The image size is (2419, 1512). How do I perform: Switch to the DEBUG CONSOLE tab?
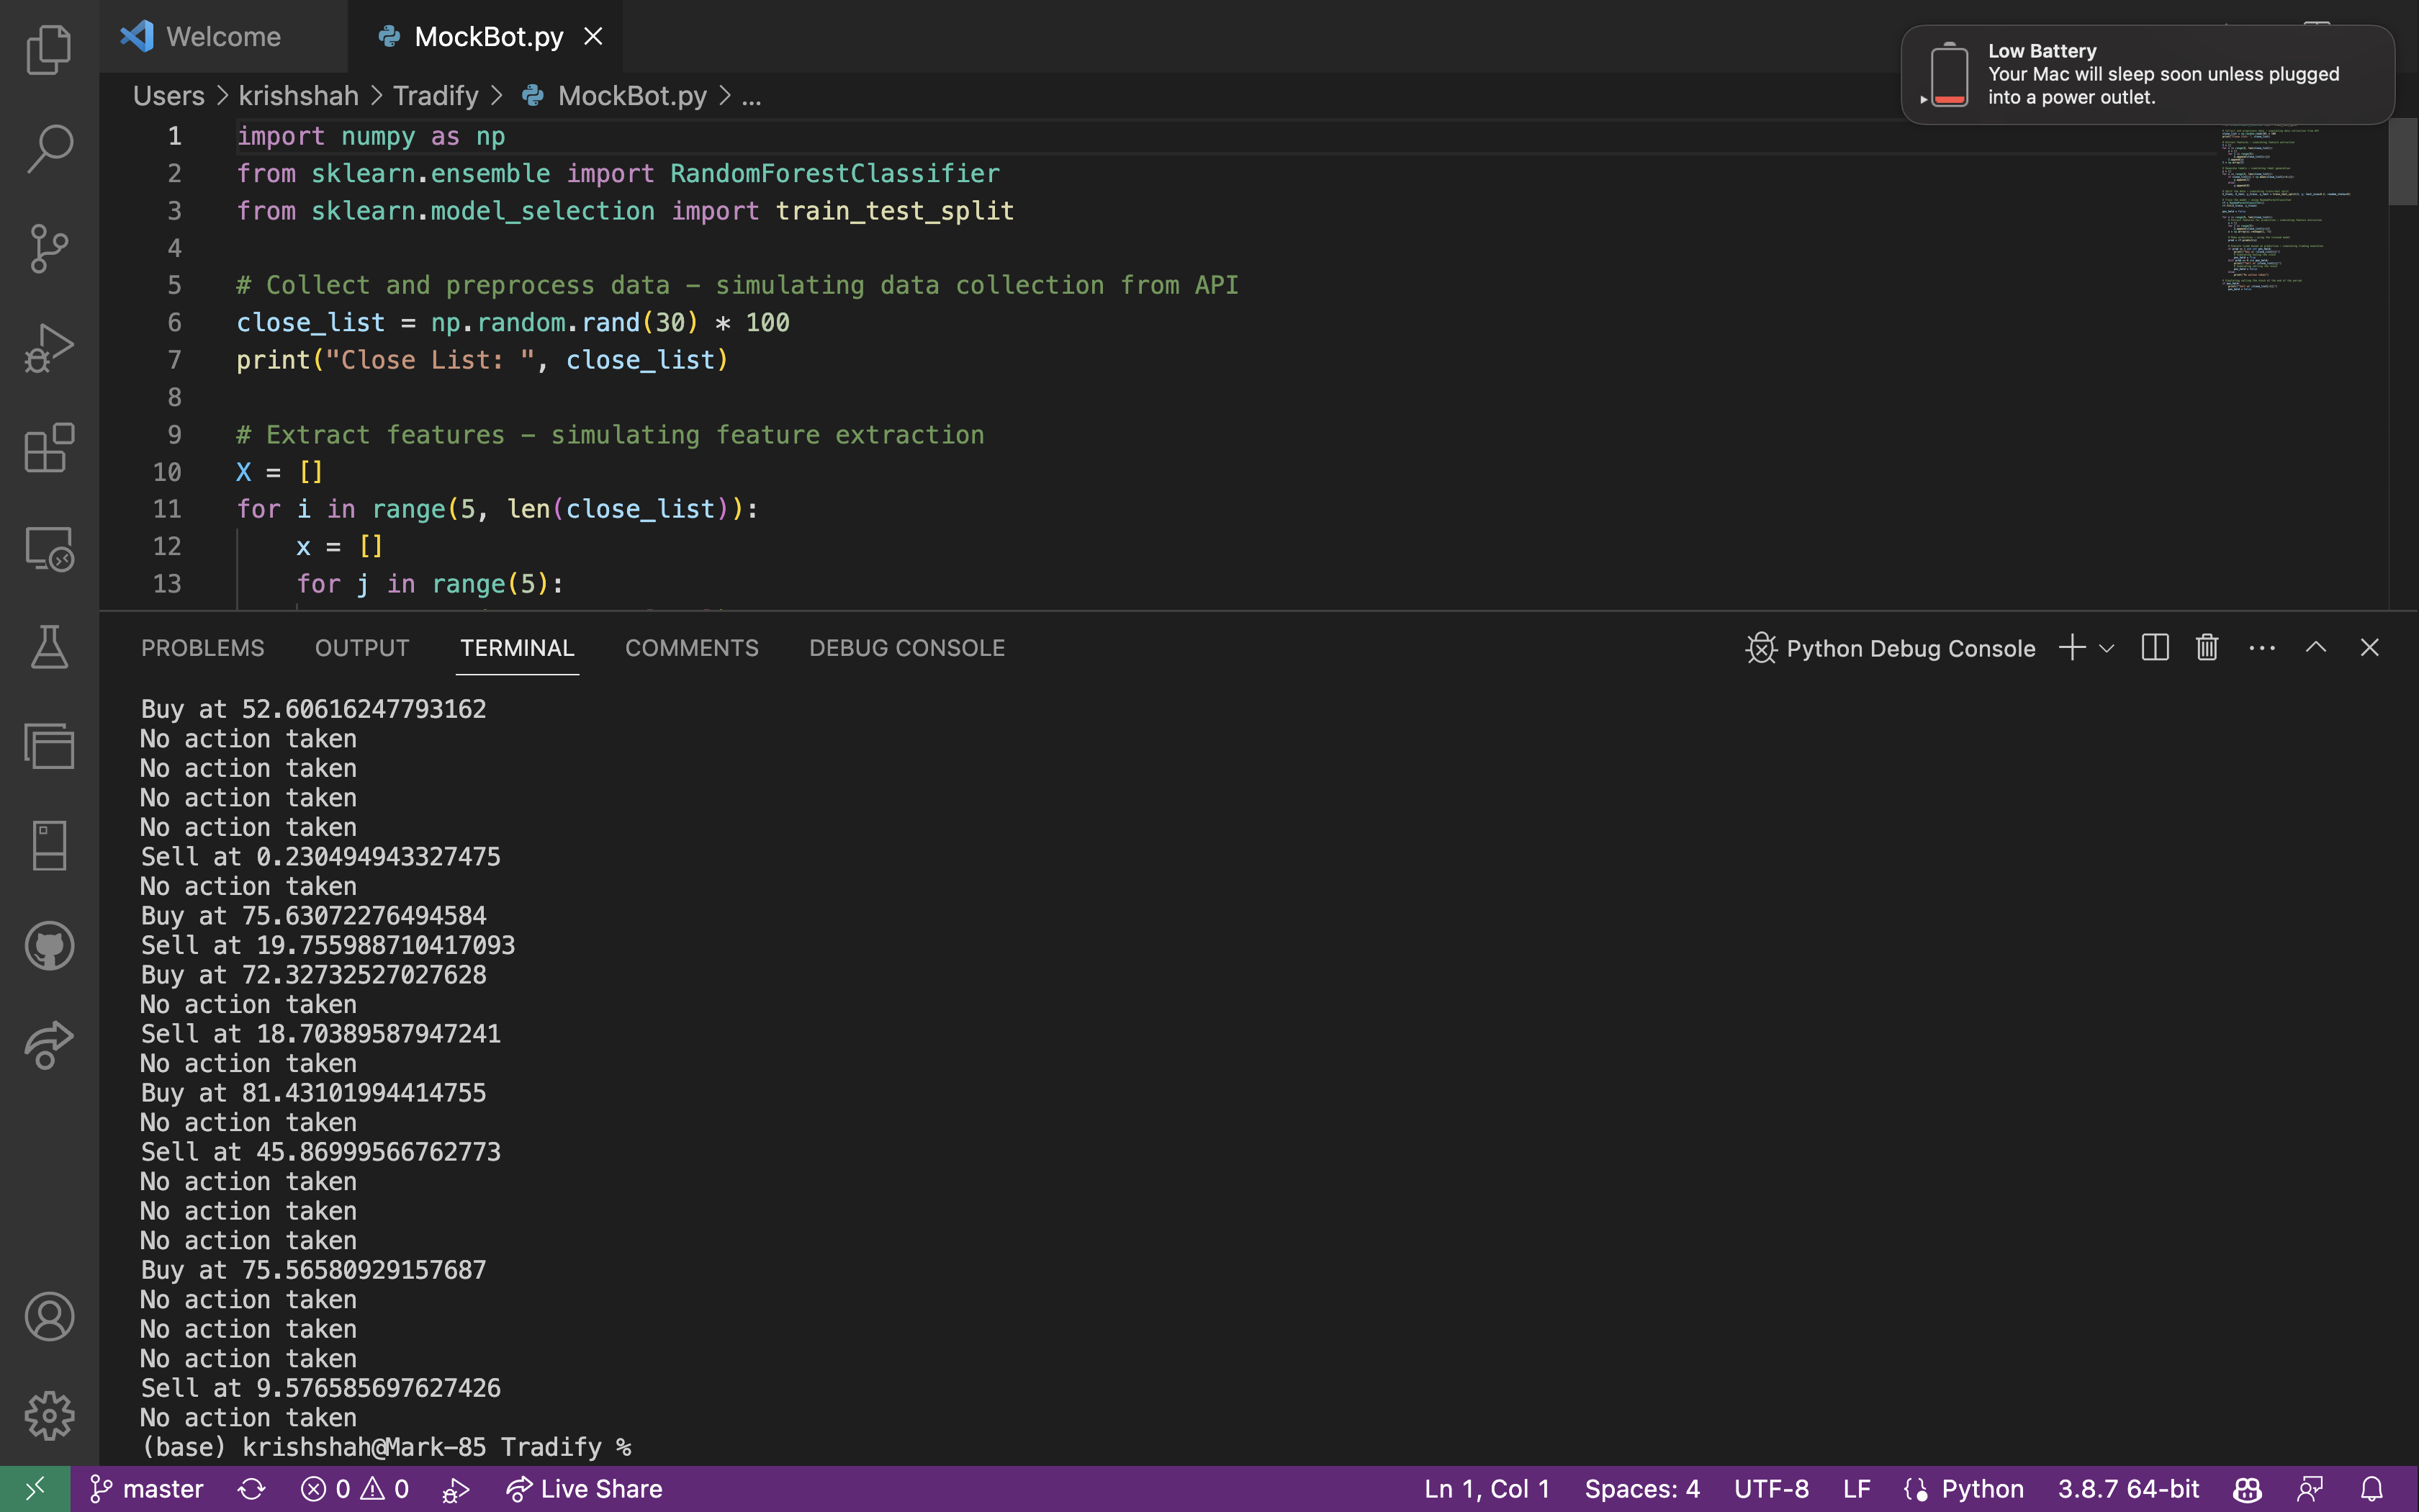906,648
